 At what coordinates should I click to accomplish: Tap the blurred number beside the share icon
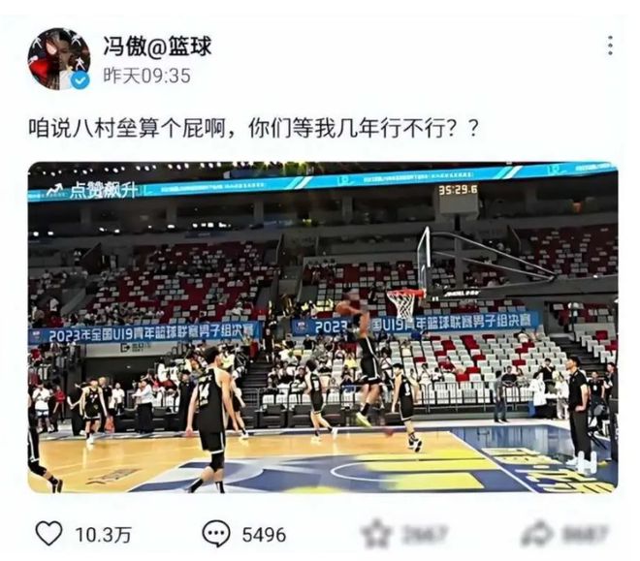pos(585,534)
